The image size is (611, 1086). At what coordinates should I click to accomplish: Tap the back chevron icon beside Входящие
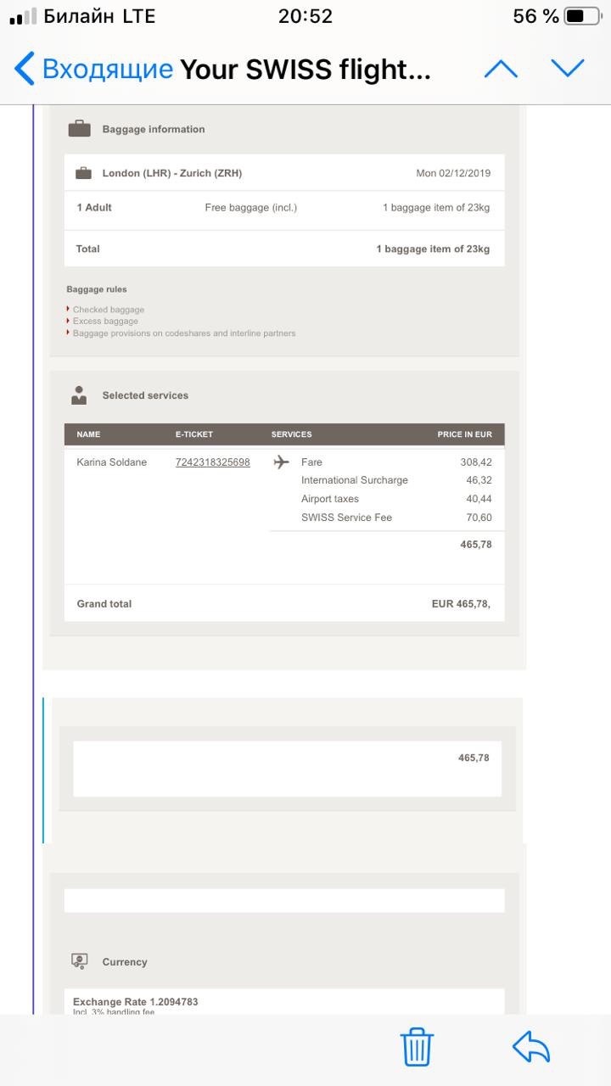click(x=25, y=69)
